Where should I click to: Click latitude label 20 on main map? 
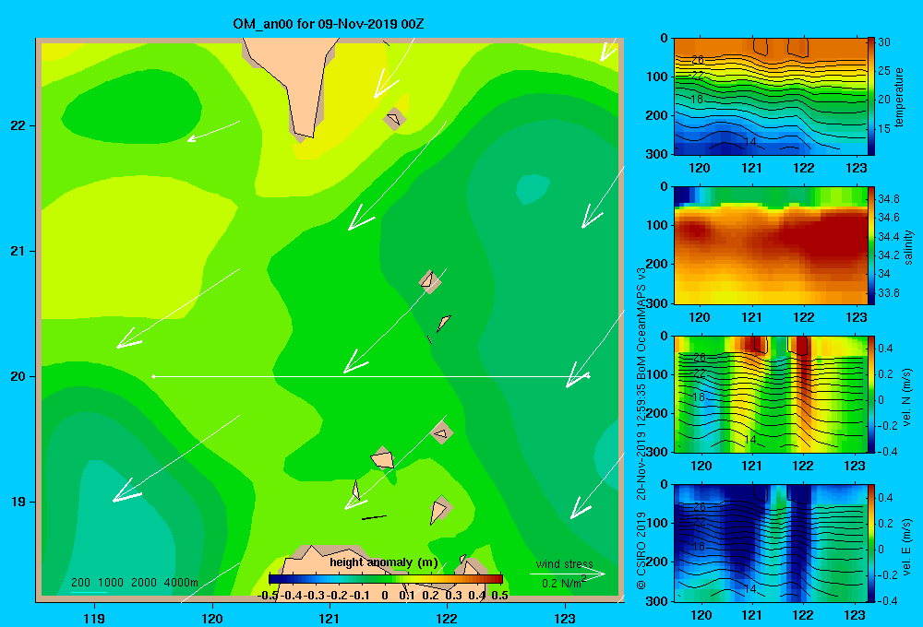point(18,376)
